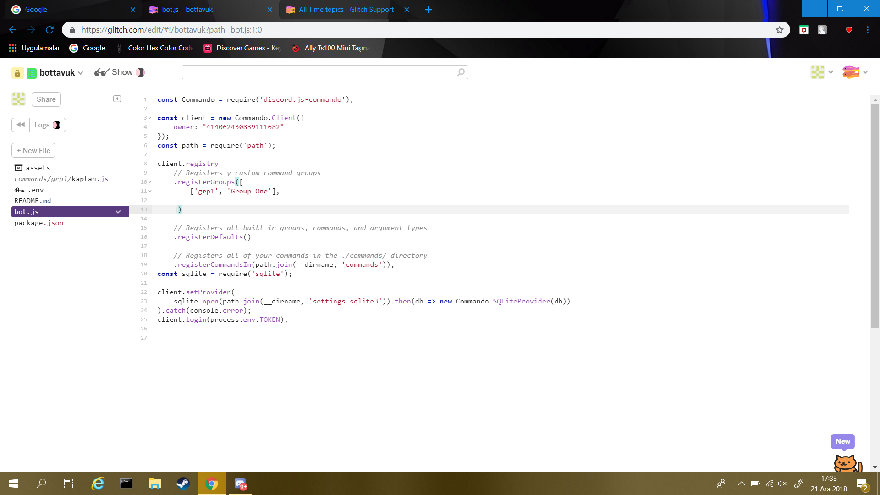Expand the bot.js file options chevron

[118, 212]
